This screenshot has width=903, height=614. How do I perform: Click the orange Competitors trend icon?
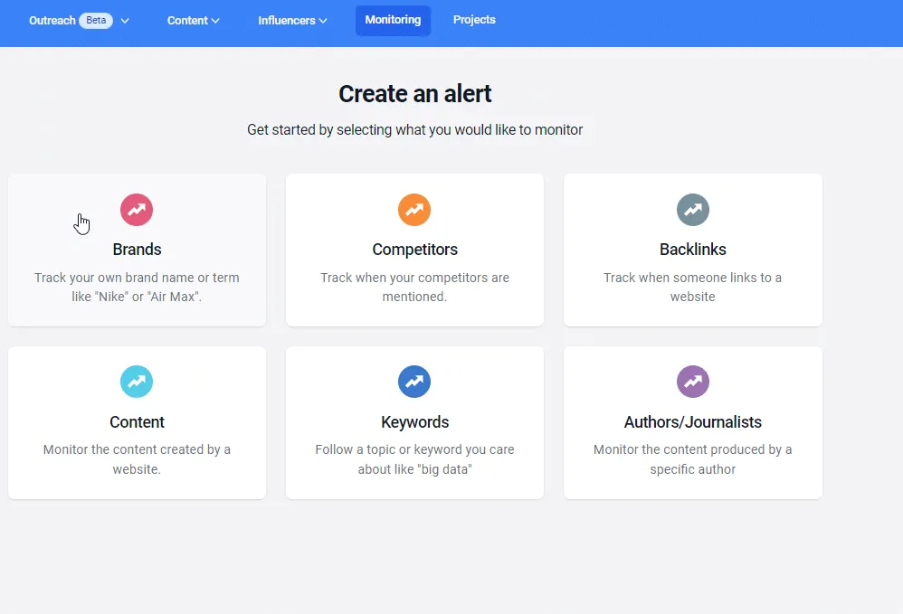pos(414,209)
